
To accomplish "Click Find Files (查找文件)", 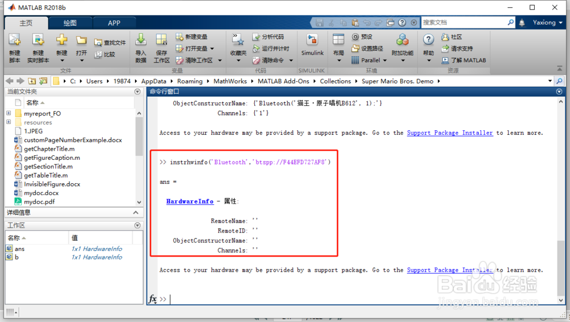I will point(110,43).
